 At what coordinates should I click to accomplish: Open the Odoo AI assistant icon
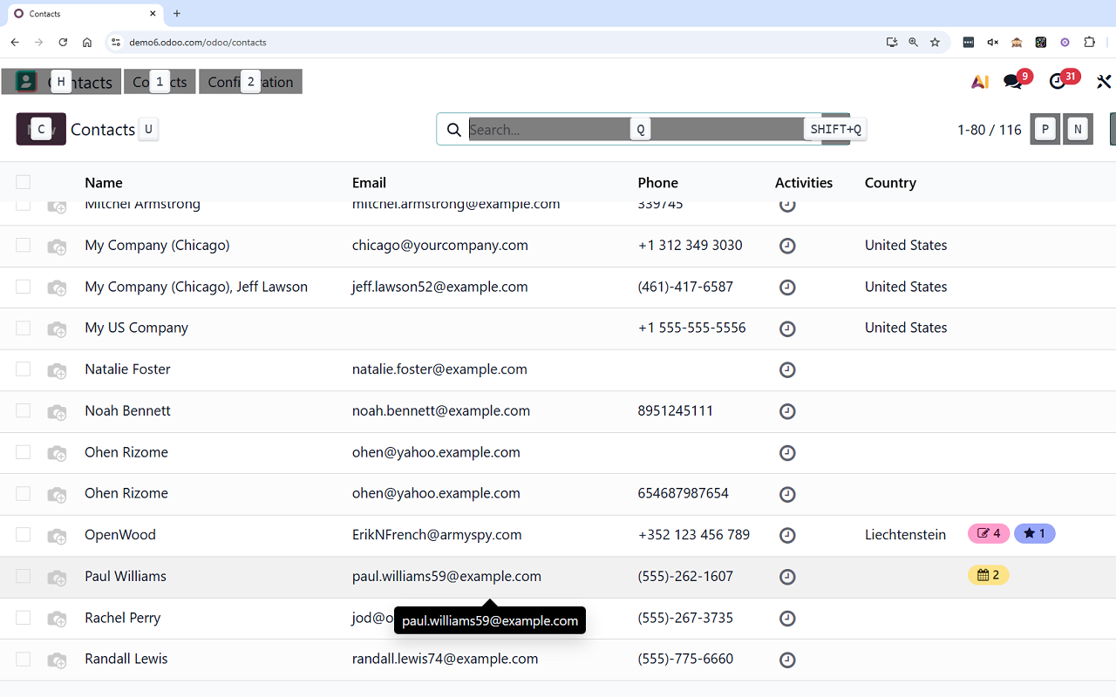pyautogui.click(x=980, y=82)
